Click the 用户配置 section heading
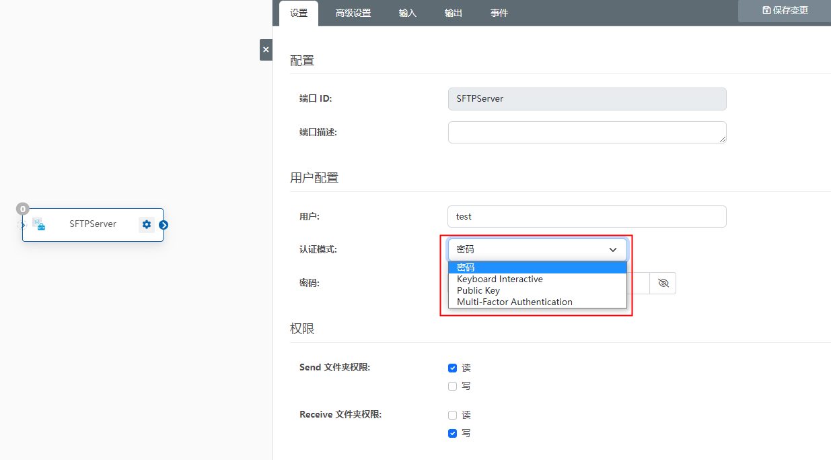831x460 pixels. (314, 178)
